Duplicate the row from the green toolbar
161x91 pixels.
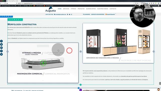[x=13, y=19]
